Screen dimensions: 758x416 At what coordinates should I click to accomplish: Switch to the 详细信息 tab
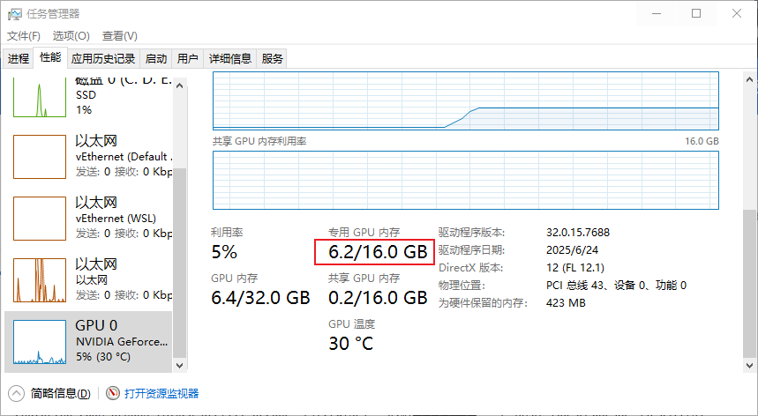pyautogui.click(x=229, y=59)
